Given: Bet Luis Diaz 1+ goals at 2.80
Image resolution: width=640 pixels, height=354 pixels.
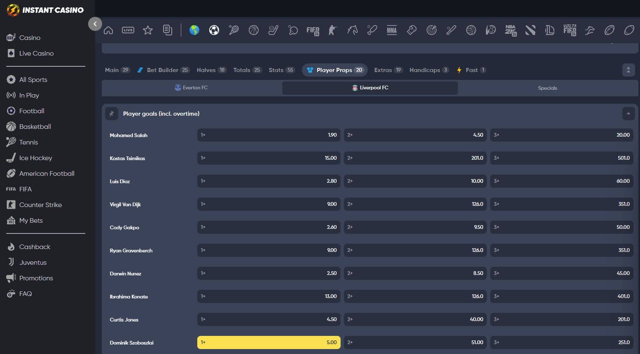Looking at the screenshot, I should coord(269,181).
